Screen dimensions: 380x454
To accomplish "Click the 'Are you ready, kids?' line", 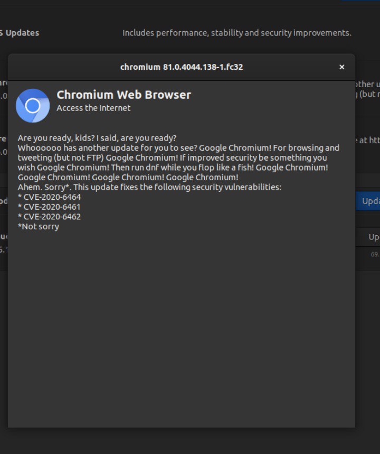I will [x=97, y=138].
